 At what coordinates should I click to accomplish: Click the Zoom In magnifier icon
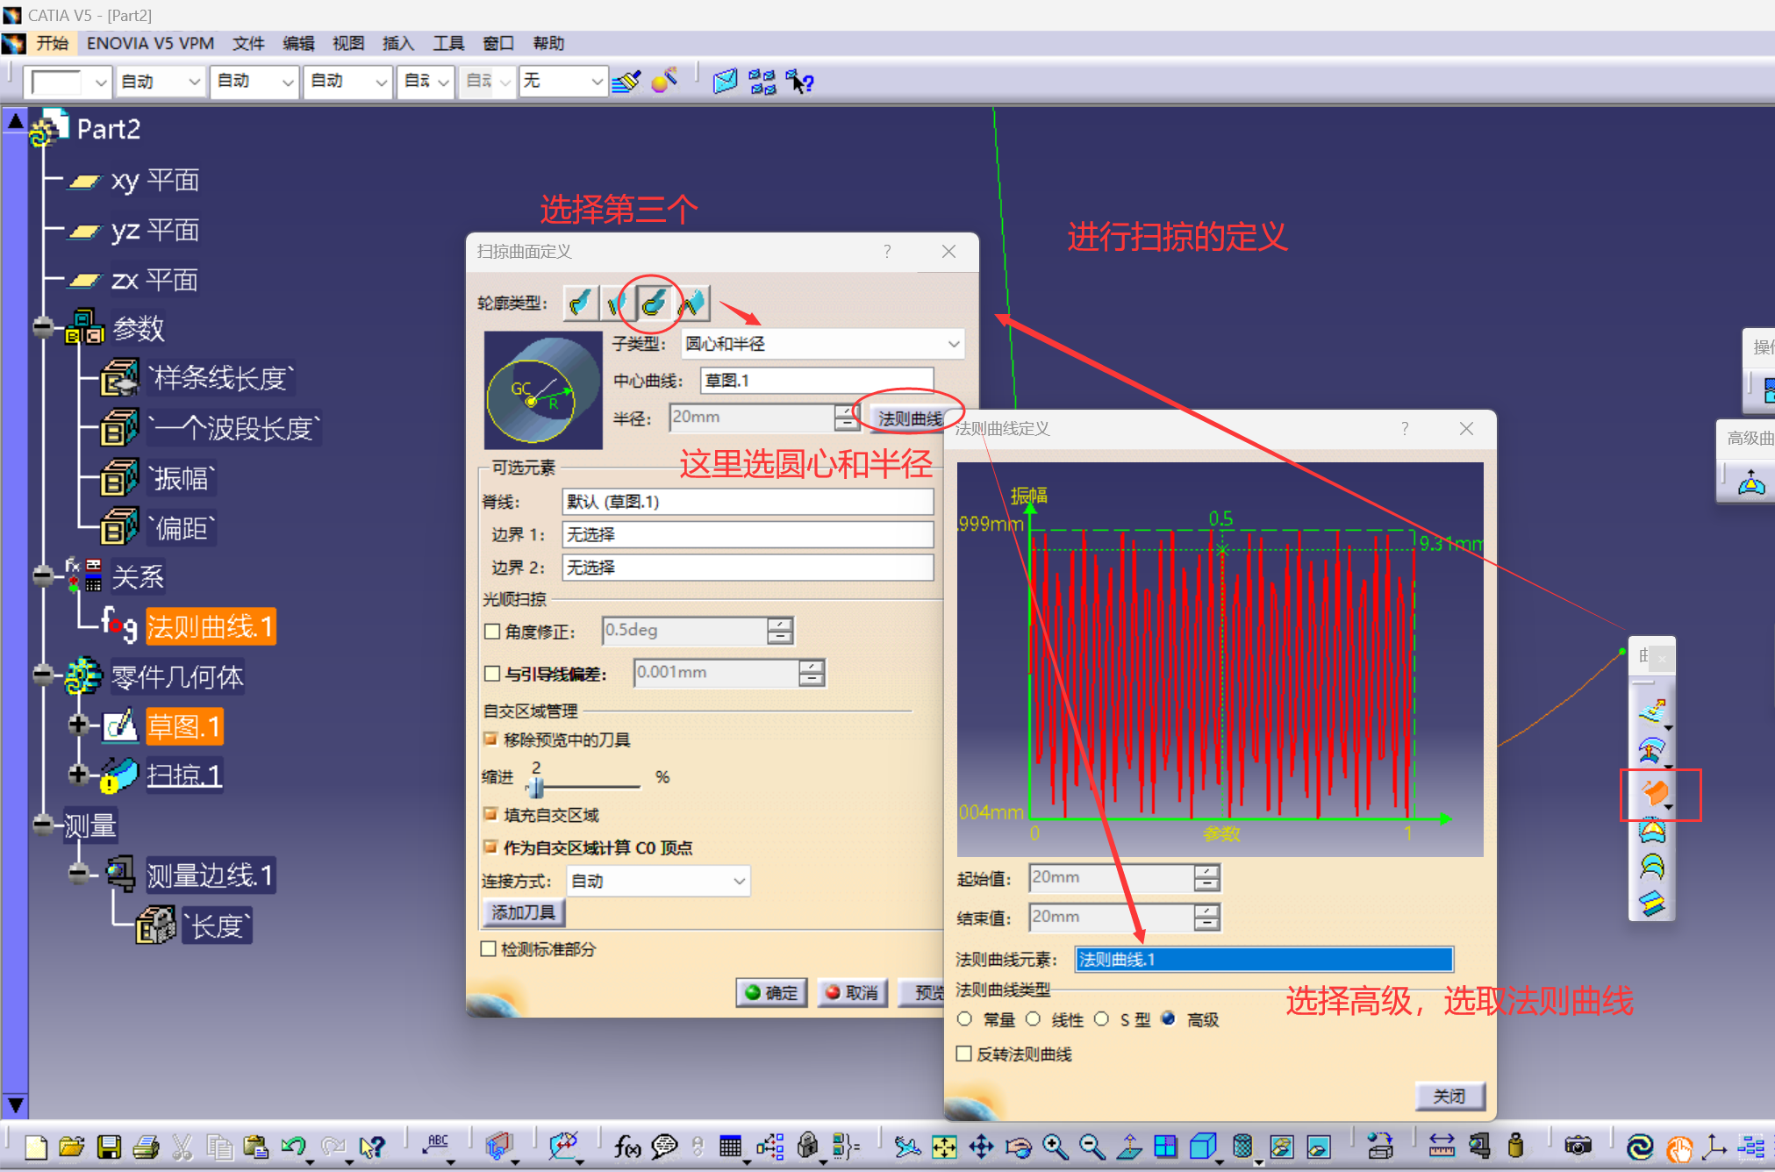1055,1147
